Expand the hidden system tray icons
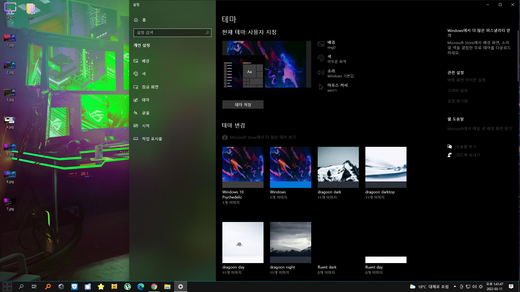Viewport: 520px width, 292px height. point(455,287)
